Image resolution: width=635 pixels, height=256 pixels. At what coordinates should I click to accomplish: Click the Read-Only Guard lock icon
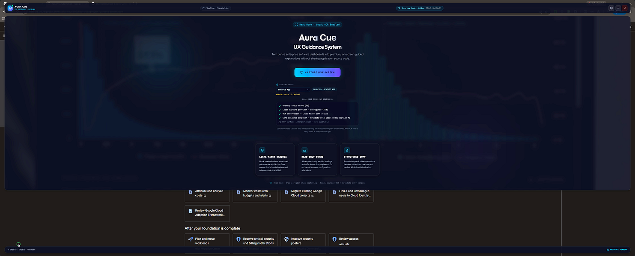pos(304,150)
